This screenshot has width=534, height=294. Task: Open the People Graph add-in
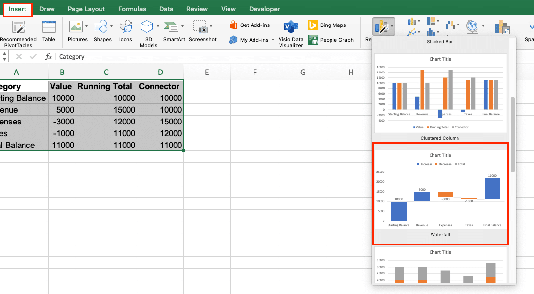331,40
